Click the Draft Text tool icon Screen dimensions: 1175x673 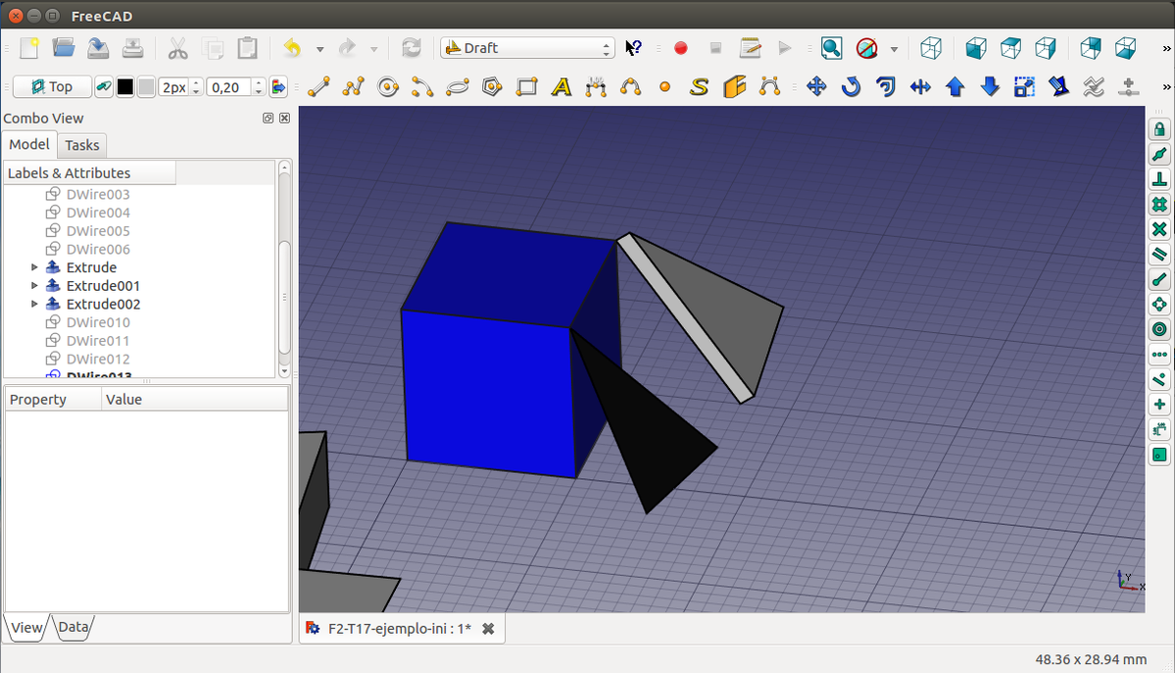pos(562,87)
